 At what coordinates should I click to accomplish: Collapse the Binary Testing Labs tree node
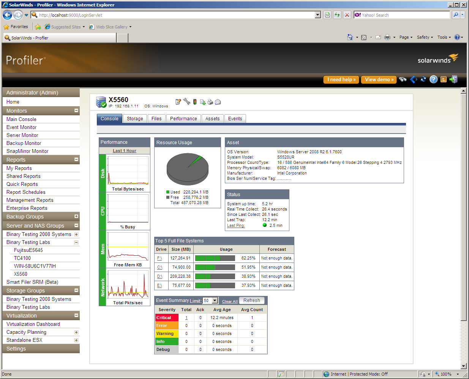76,242
